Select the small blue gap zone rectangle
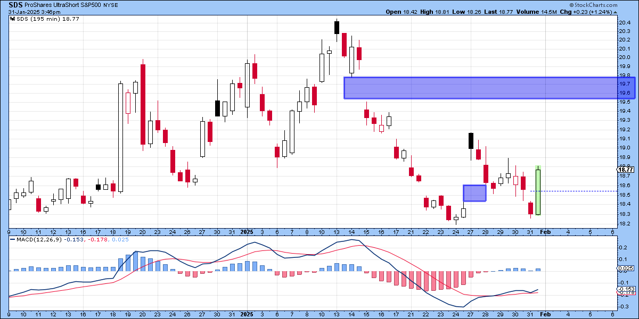 pyautogui.click(x=474, y=193)
